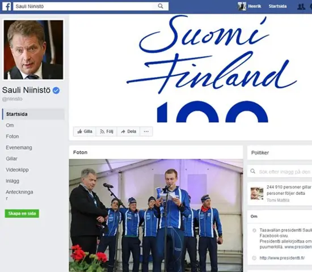Click Startsida in the top navigation bar
312x272 pixels.
(x=277, y=6)
